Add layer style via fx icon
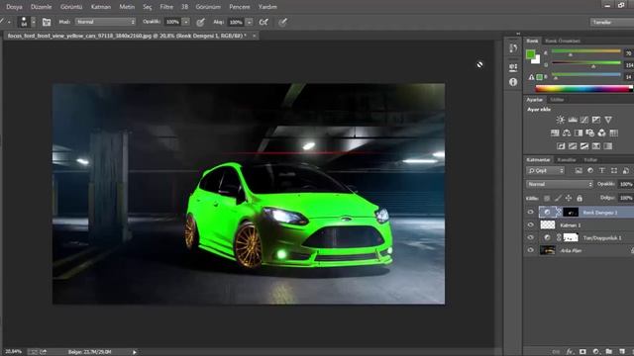This screenshot has height=356, width=634. click(571, 352)
